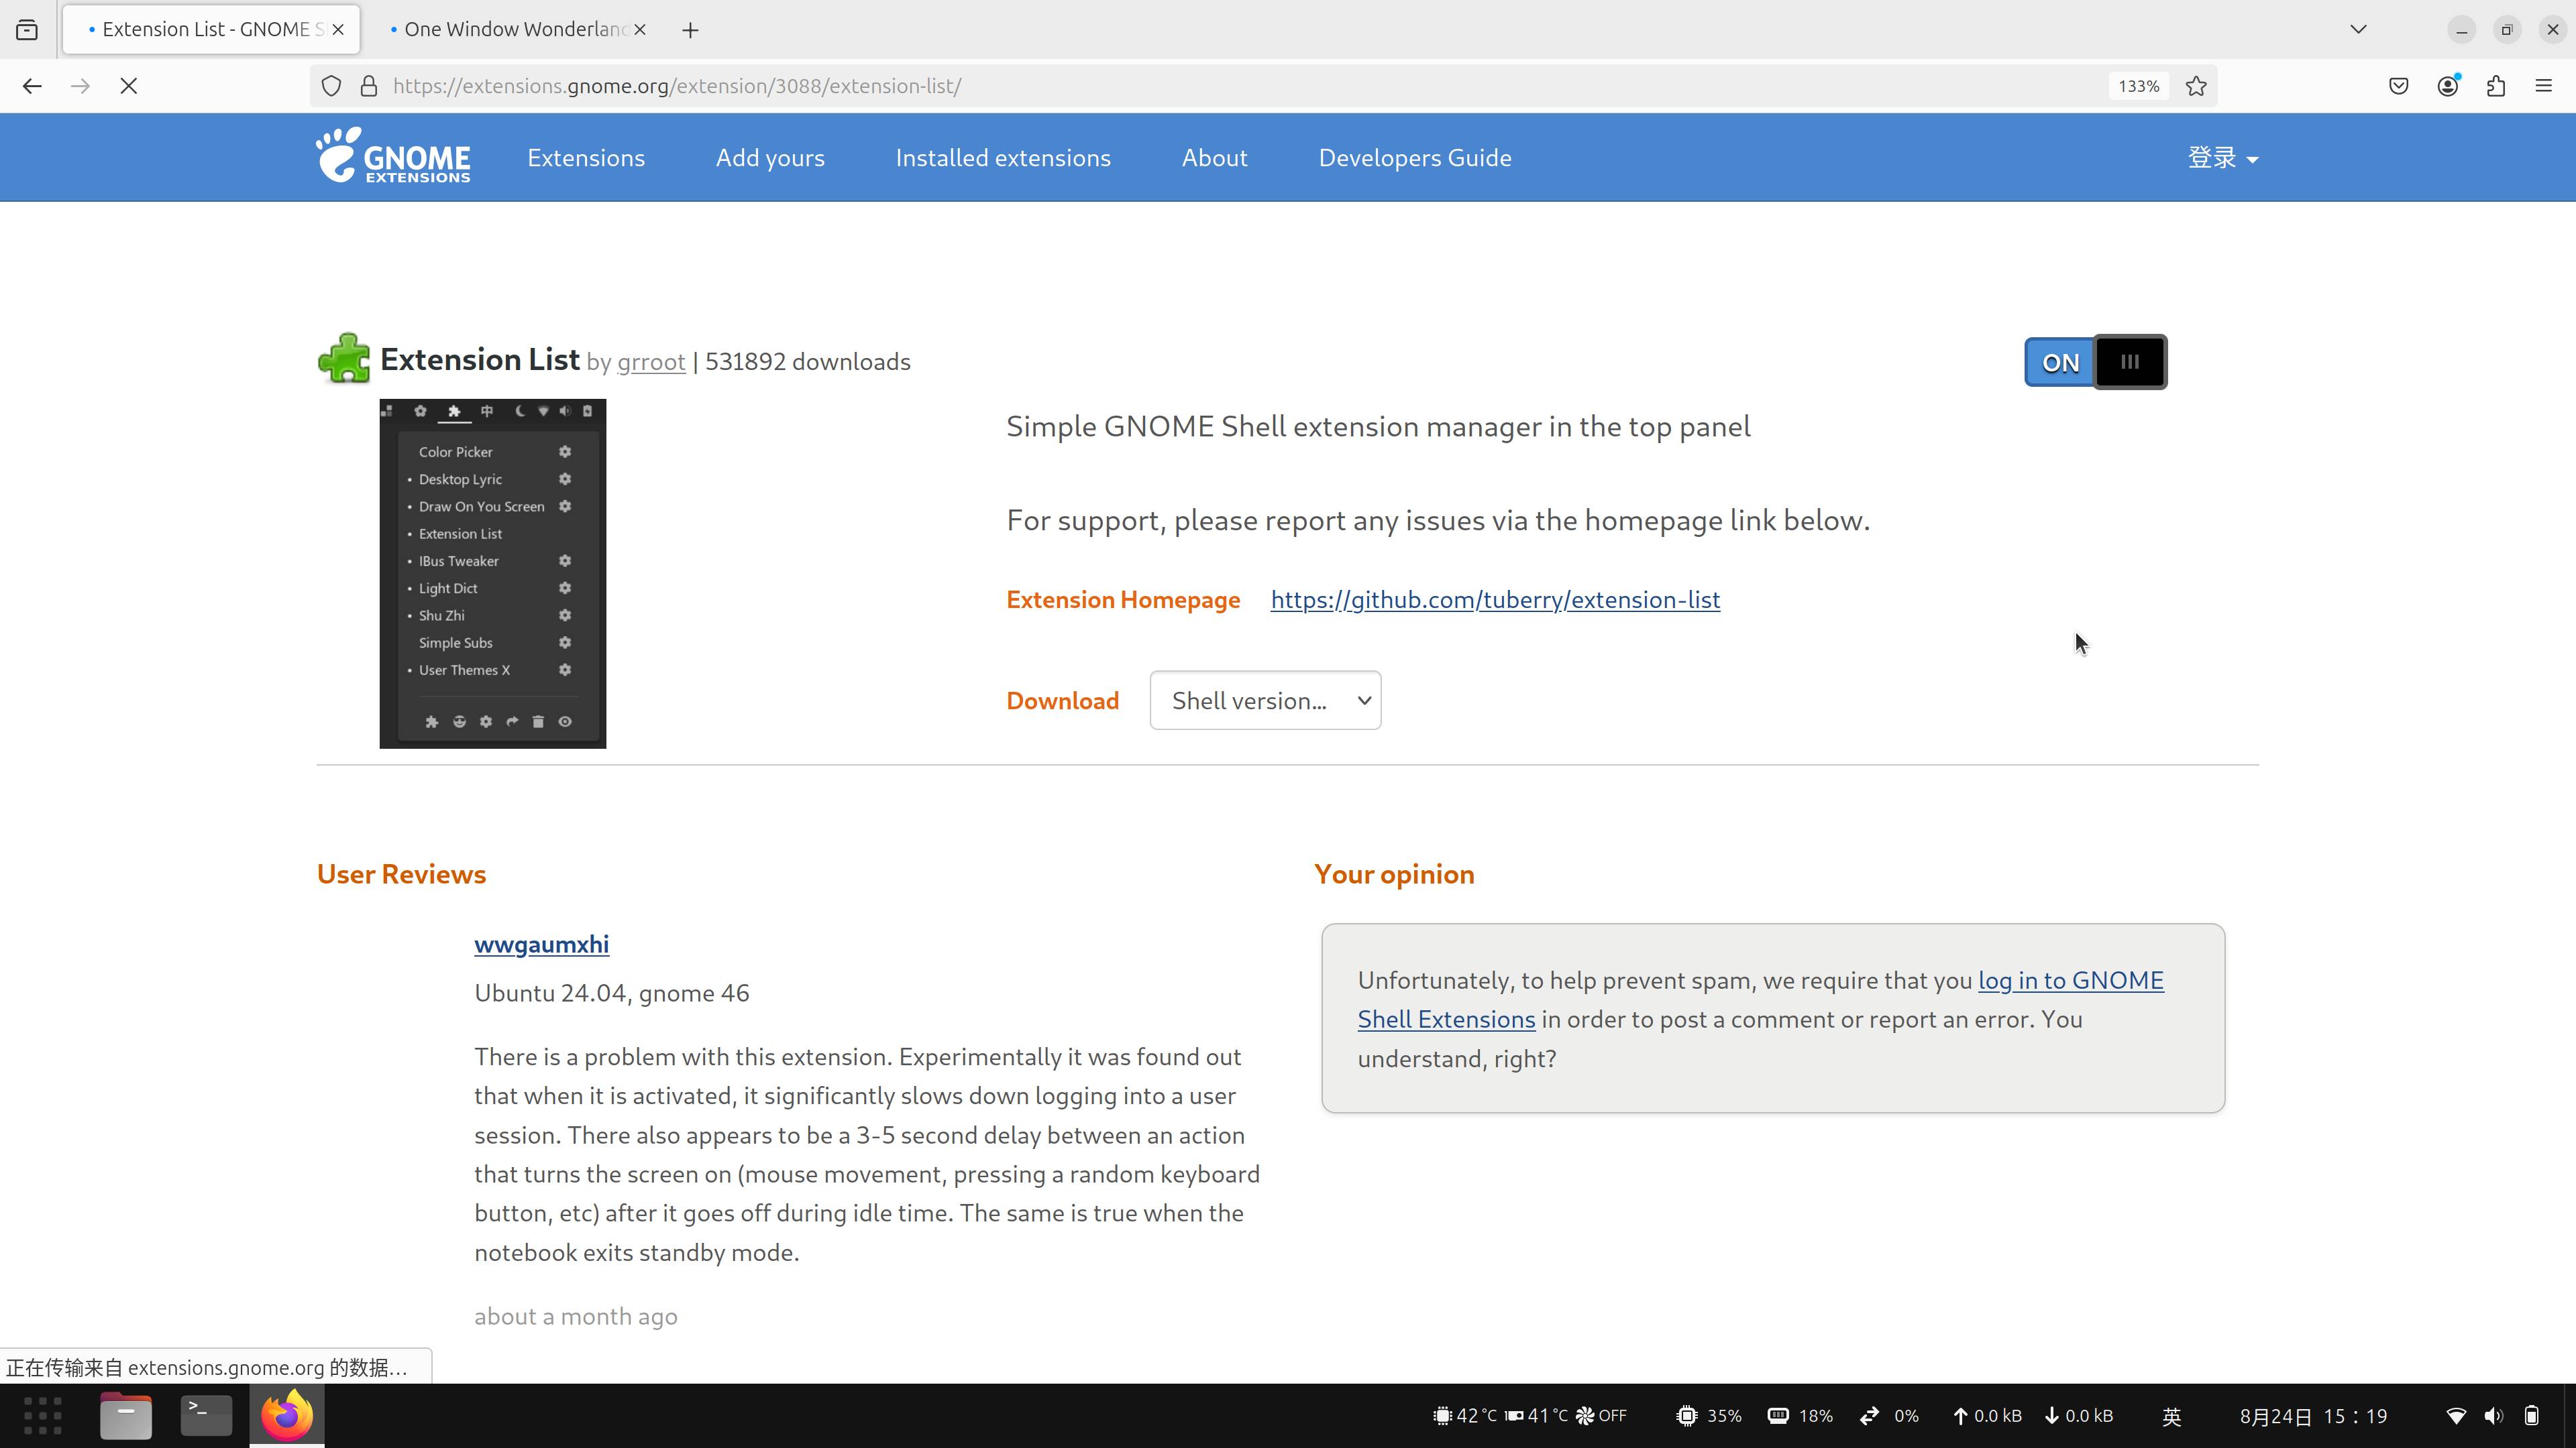Open the Extensions nav item
Image resolution: width=2576 pixels, height=1448 pixels.
pos(586,158)
